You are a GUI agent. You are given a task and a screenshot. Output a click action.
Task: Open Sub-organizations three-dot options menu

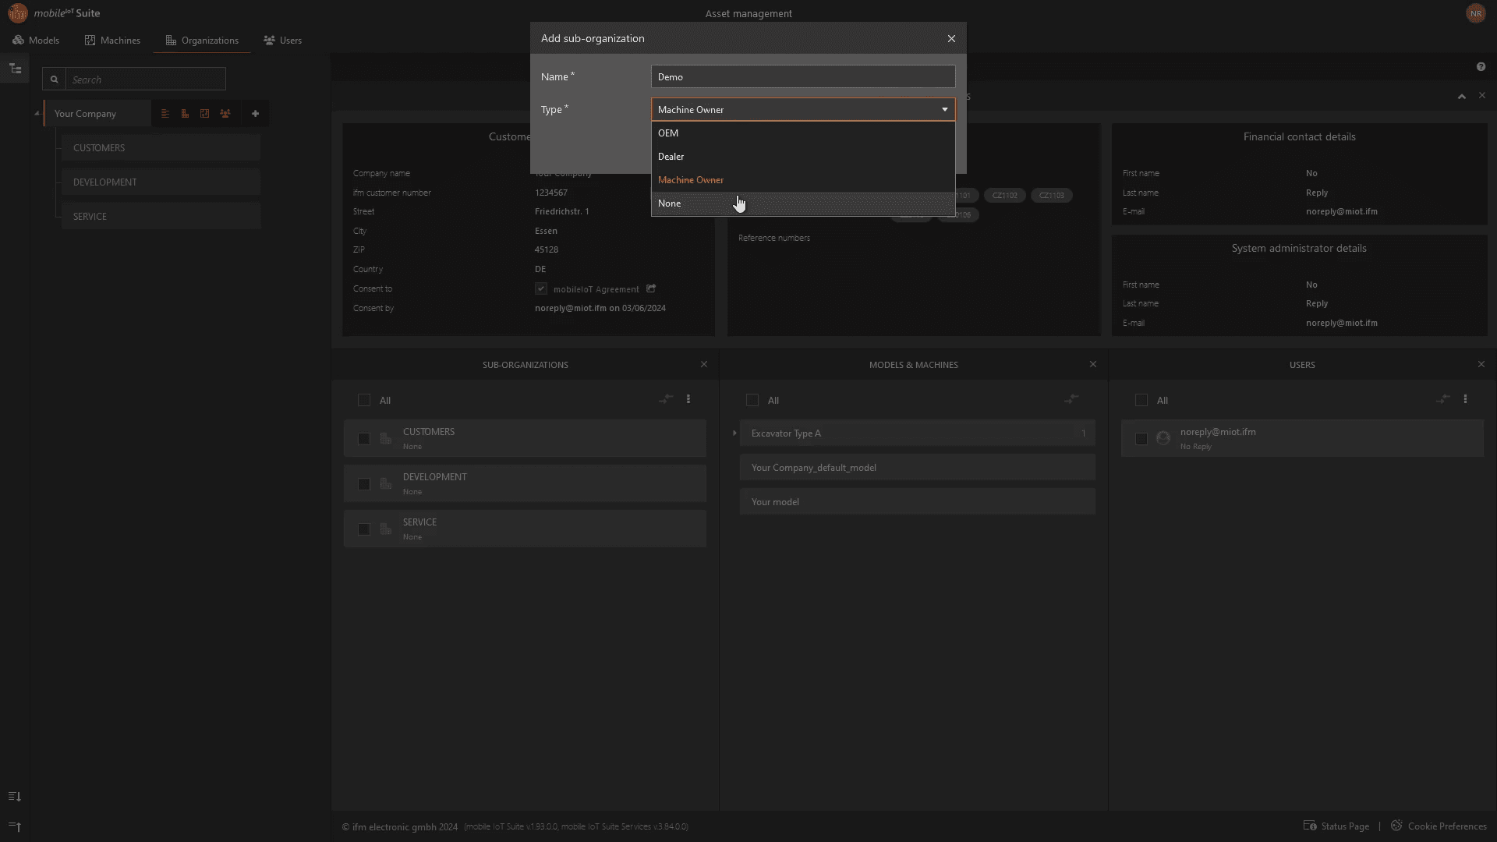tap(688, 399)
